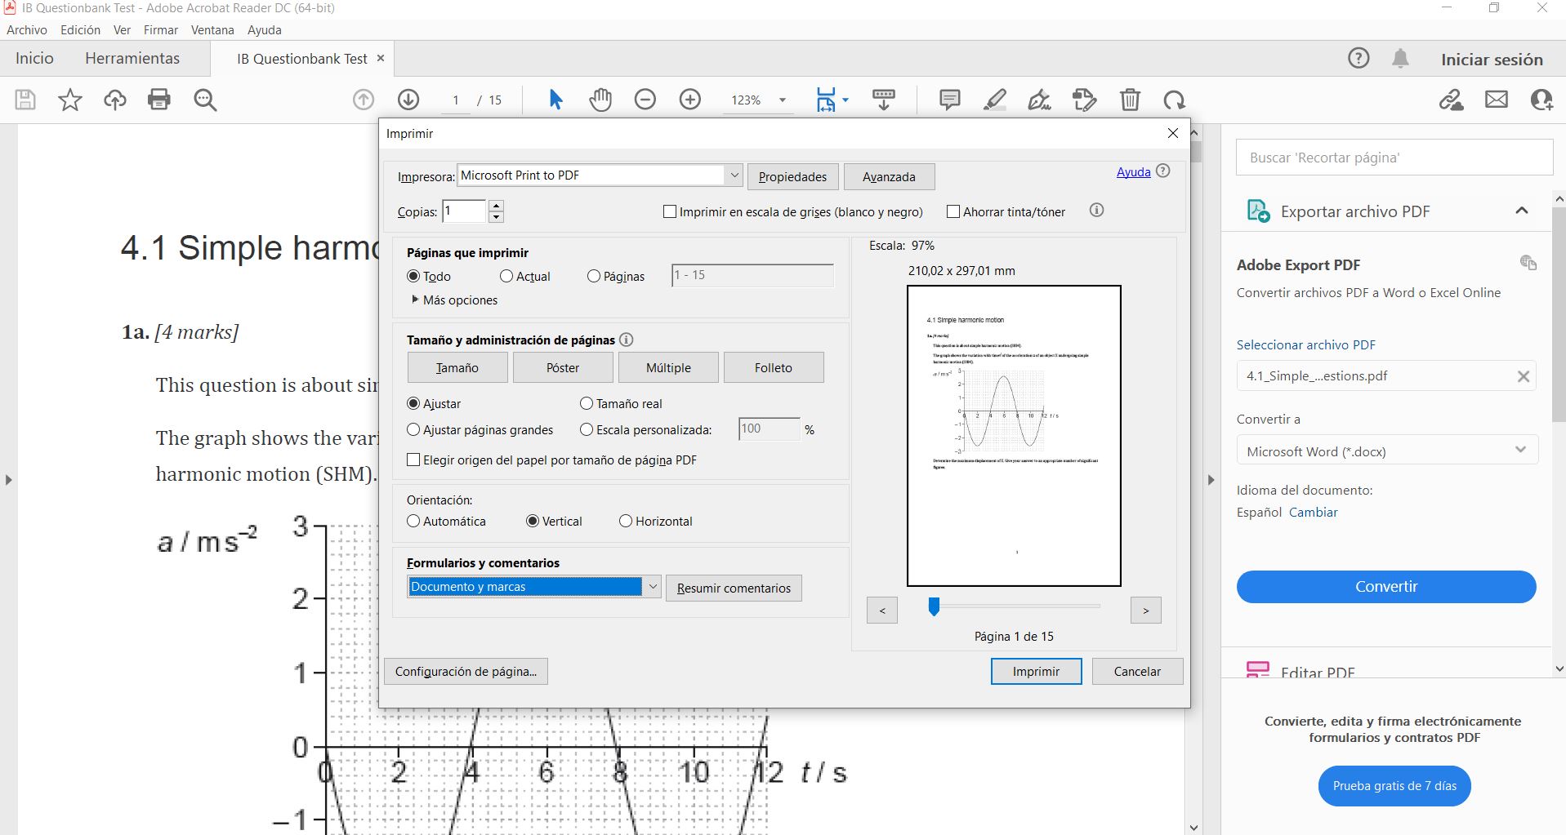Open the Ayuda help link
The height and width of the screenshot is (835, 1566).
[x=1133, y=171]
